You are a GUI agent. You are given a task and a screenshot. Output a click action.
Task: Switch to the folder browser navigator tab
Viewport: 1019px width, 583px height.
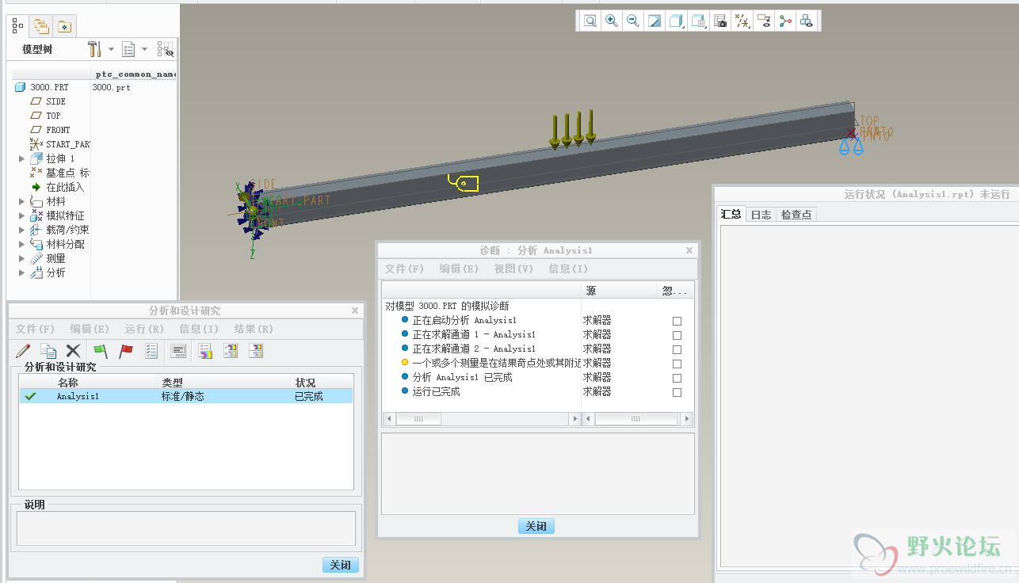[x=40, y=27]
